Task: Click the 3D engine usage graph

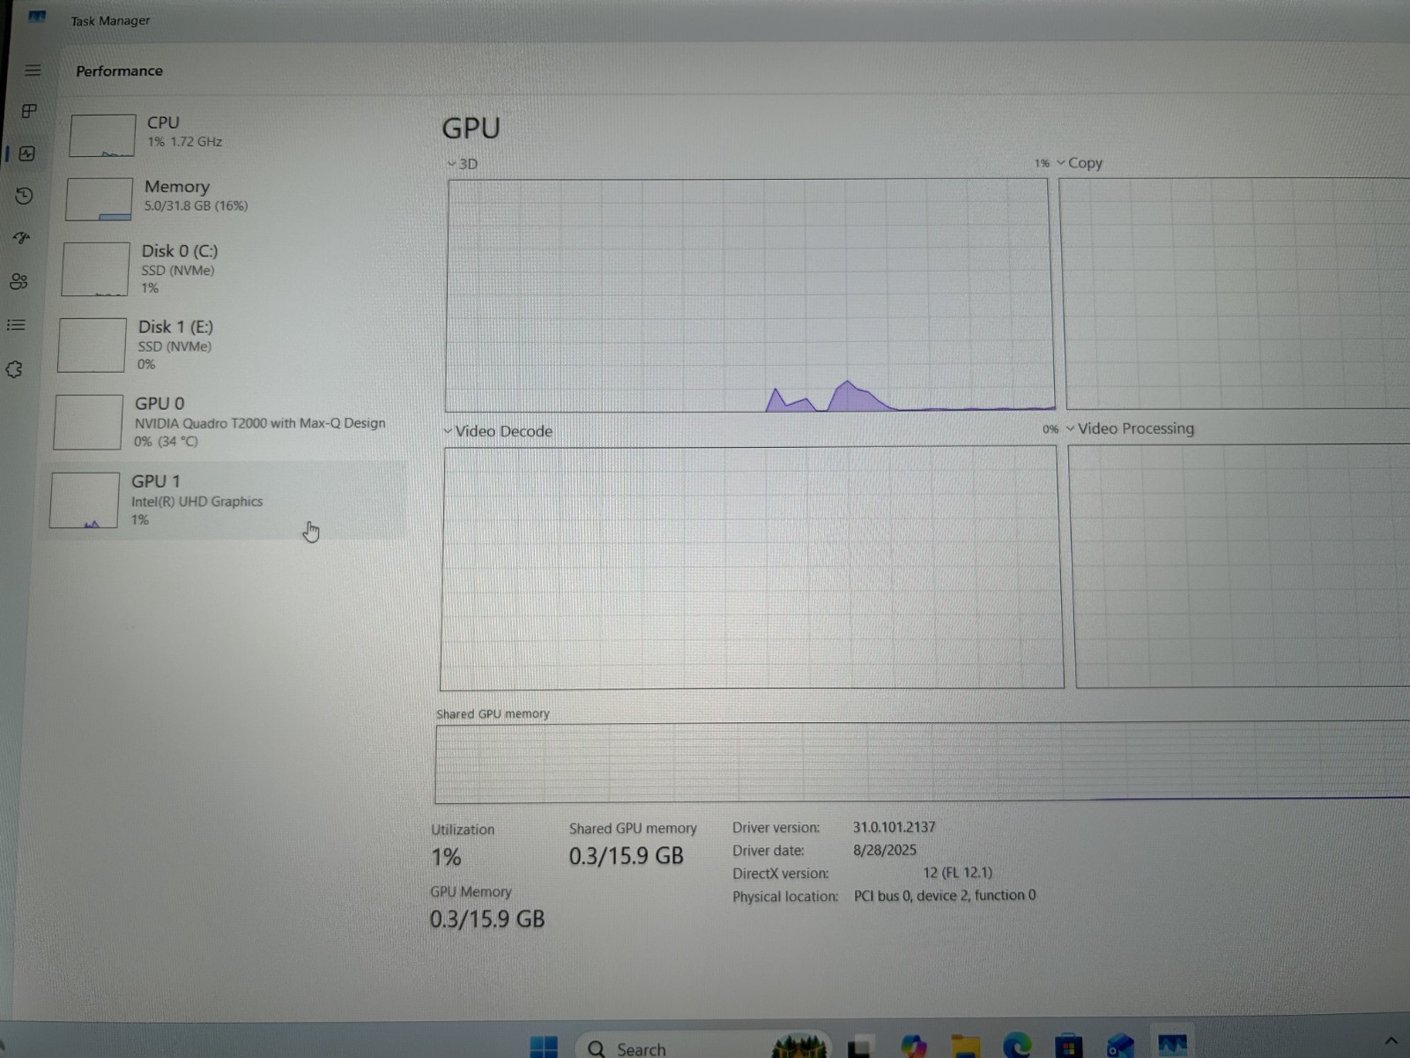Action: [x=749, y=295]
